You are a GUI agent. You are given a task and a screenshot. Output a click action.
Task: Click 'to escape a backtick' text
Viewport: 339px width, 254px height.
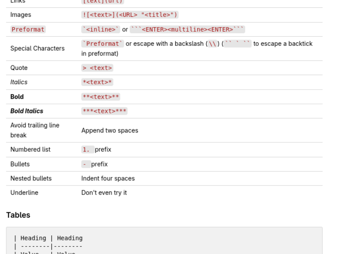coord(283,43)
